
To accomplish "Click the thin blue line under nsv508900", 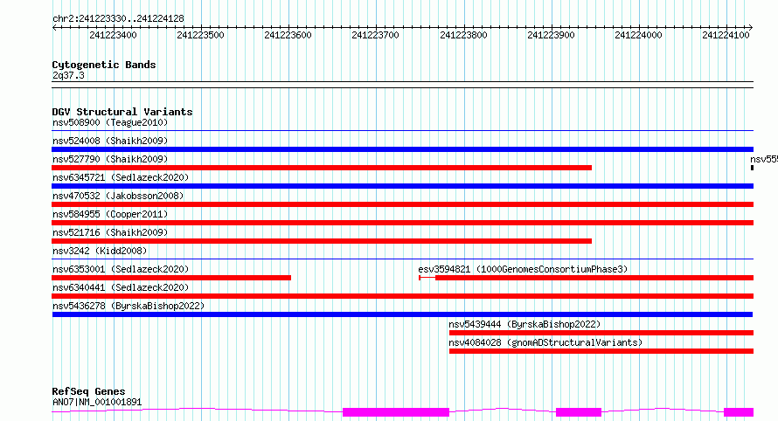I will 402,131.
